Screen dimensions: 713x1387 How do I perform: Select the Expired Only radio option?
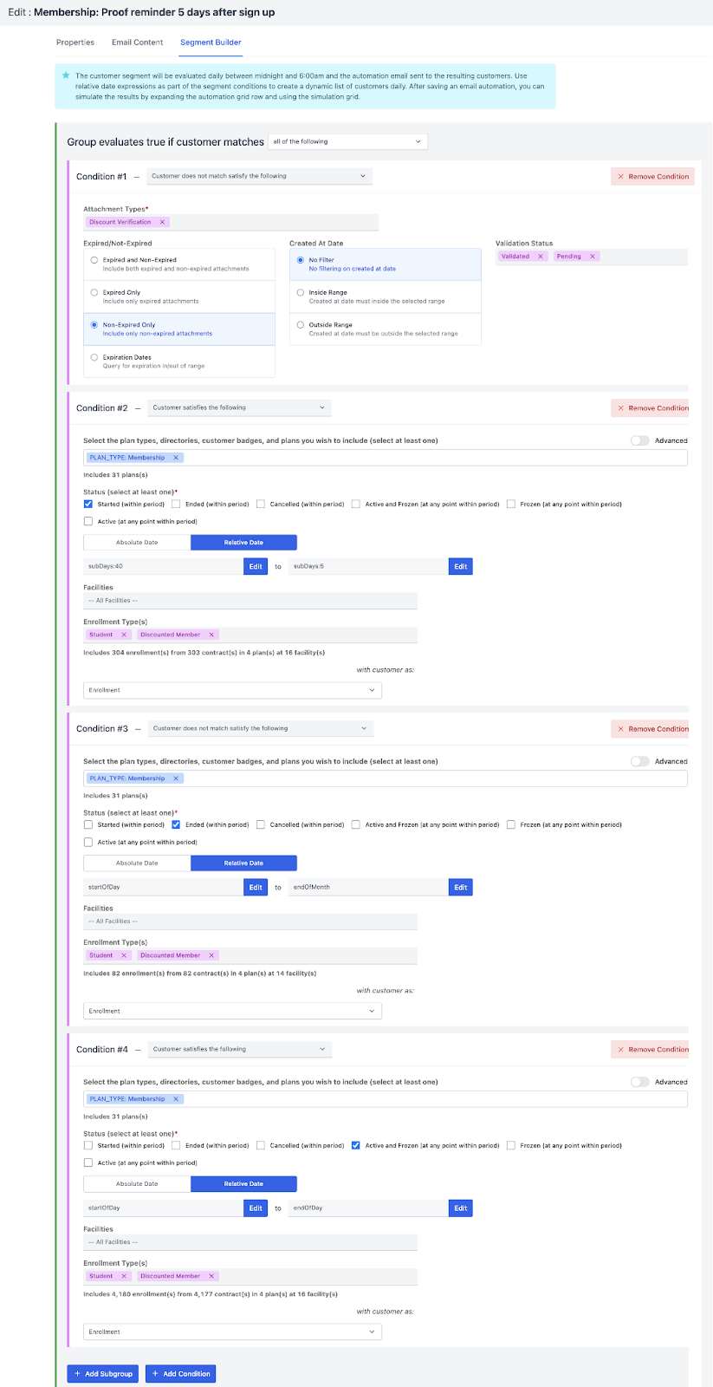tap(94, 293)
